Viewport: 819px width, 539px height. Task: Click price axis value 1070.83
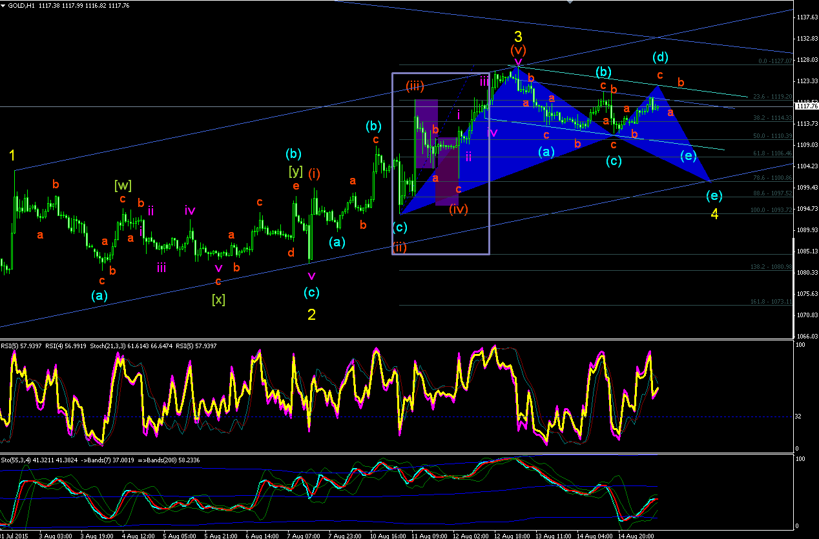pos(806,315)
